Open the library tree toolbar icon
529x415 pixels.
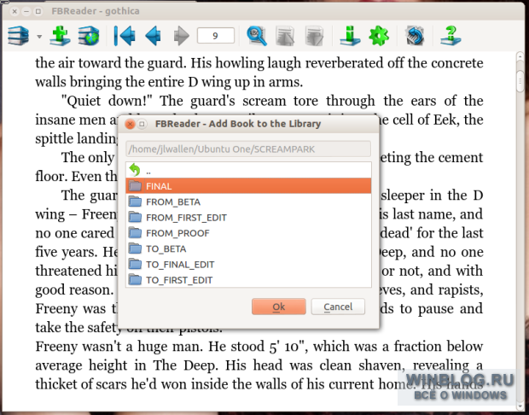click(x=19, y=36)
